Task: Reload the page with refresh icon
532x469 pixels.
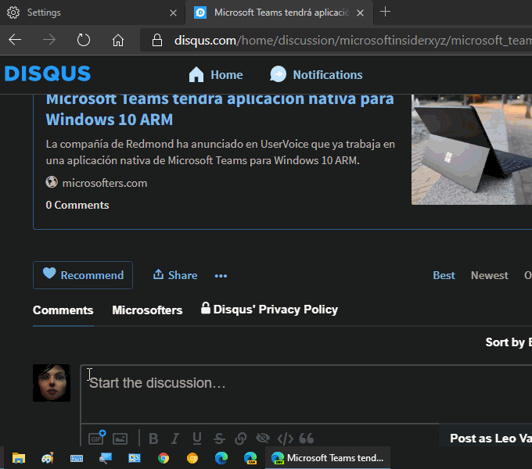Action: click(x=84, y=40)
